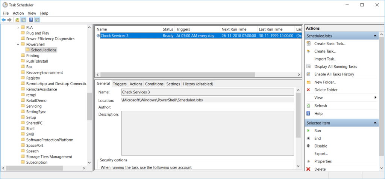The height and width of the screenshot is (179, 385).
Task: Click the green Refresh icon
Action: tap(309, 106)
